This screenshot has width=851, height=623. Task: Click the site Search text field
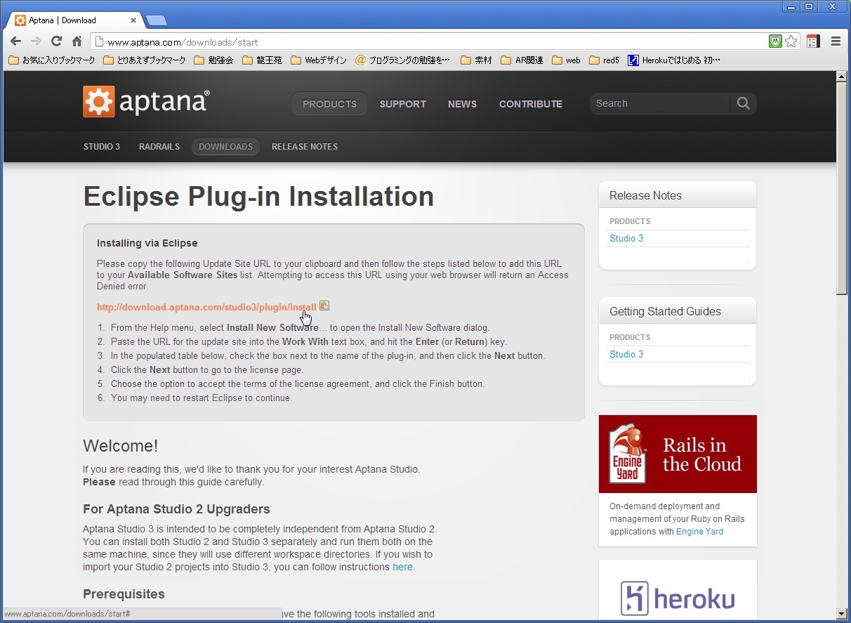click(x=660, y=103)
